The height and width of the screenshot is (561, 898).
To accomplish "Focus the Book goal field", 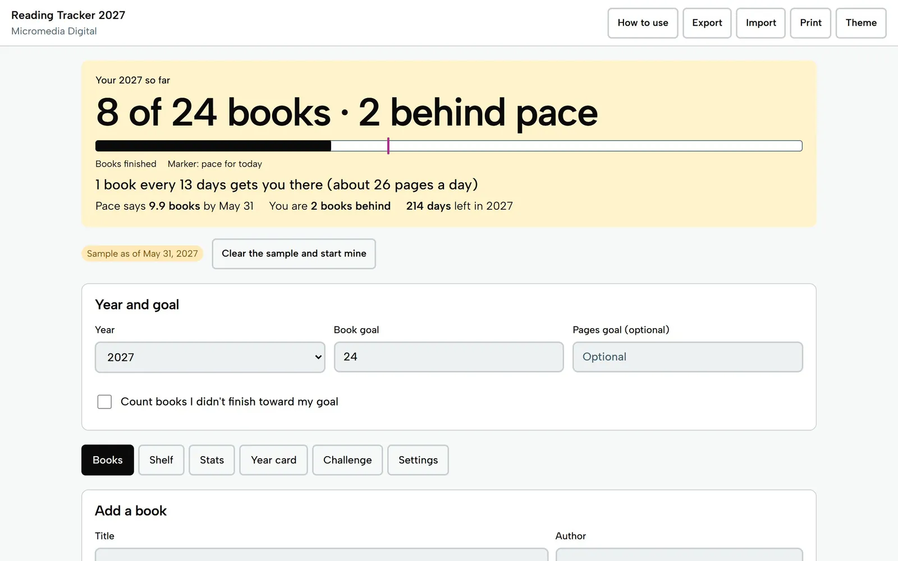I will tap(448, 357).
